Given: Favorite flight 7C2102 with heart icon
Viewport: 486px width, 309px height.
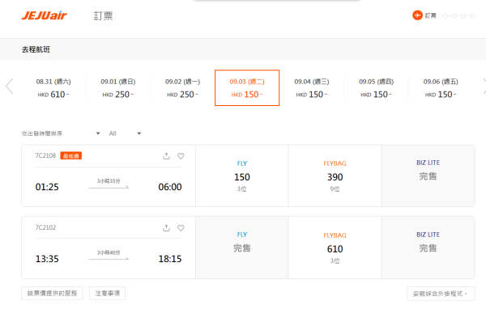Looking at the screenshot, I should pos(181,228).
